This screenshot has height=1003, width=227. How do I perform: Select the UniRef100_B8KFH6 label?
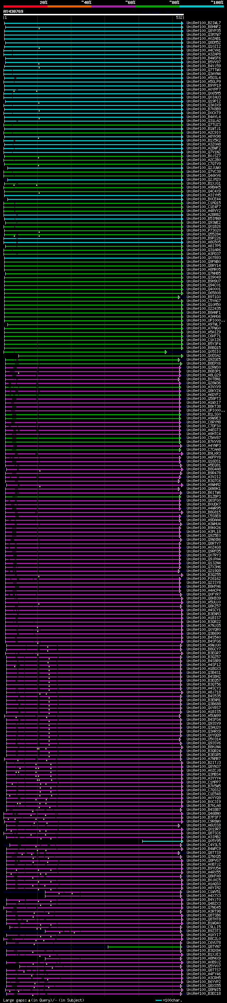[204, 586]
